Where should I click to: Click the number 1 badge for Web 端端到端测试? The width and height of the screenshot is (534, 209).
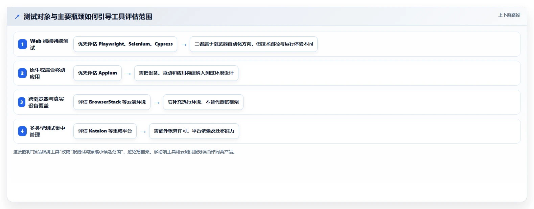22,44
